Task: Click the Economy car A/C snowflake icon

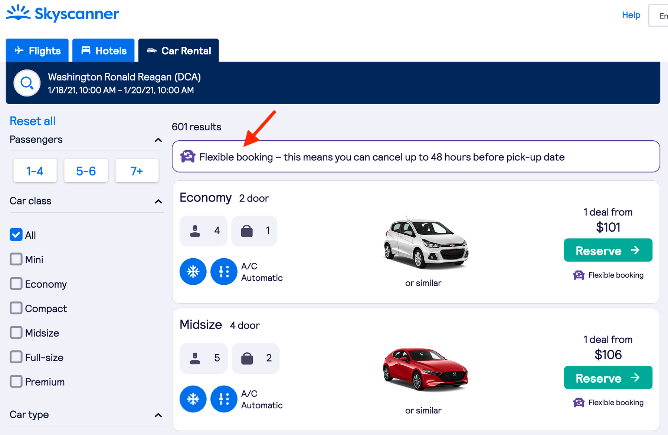Action: [x=193, y=272]
